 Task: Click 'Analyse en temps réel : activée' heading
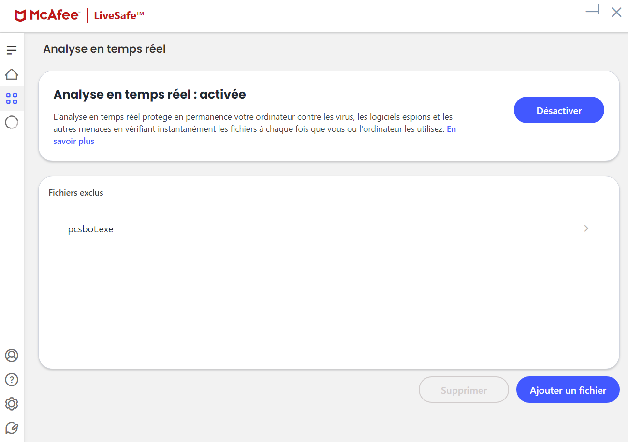click(150, 94)
